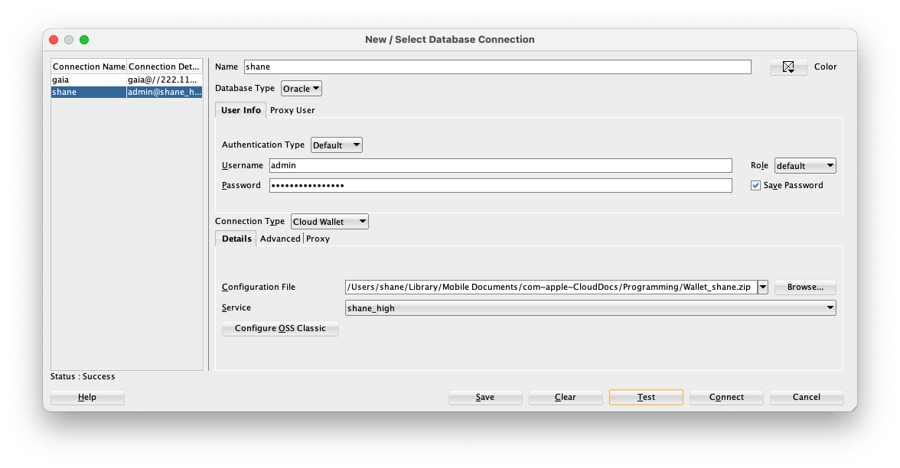Focus the Password field
Viewport: 900px width, 468px height.
[x=501, y=185]
